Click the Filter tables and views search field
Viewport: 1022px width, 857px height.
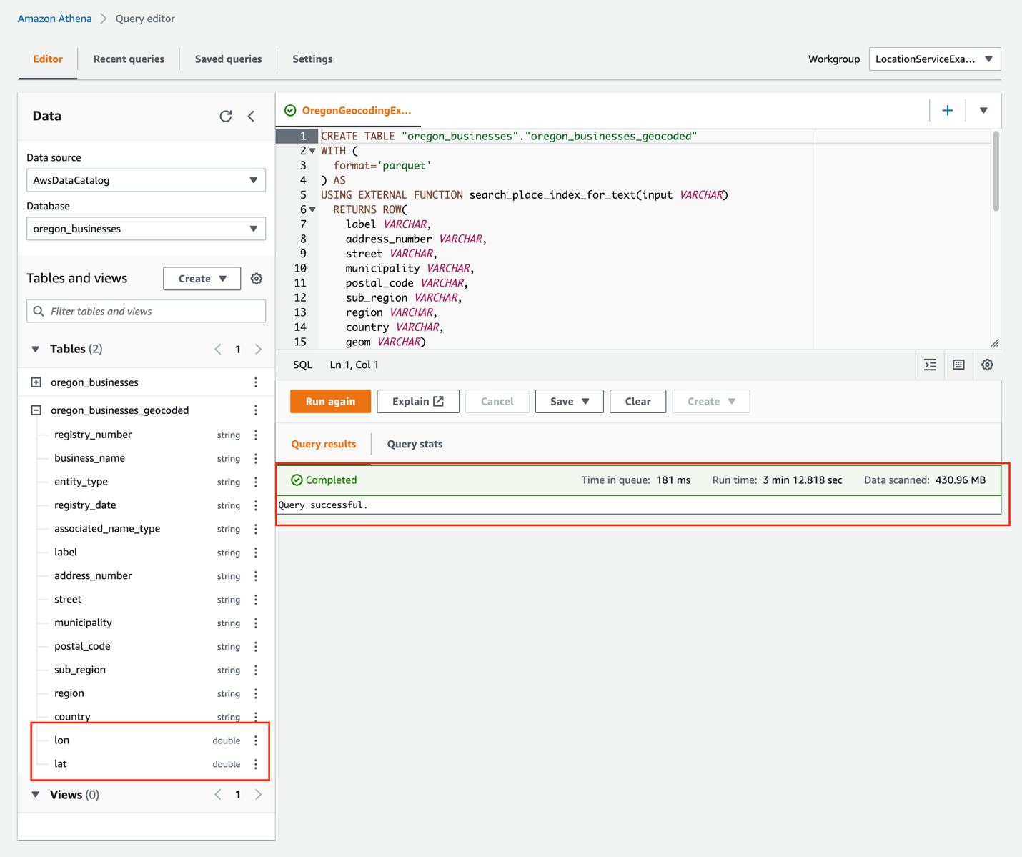pos(146,311)
